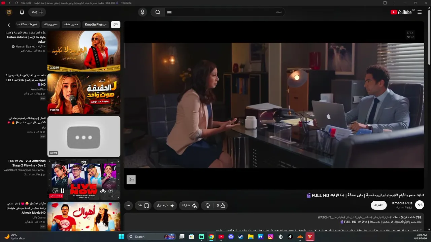Subscribe to Kmedia Plus (الاشتراك)
The height and width of the screenshot is (242, 431).
tap(379, 205)
